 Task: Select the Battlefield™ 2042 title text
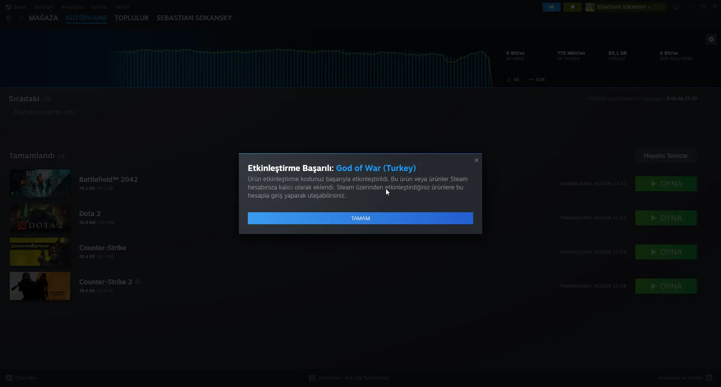click(109, 179)
